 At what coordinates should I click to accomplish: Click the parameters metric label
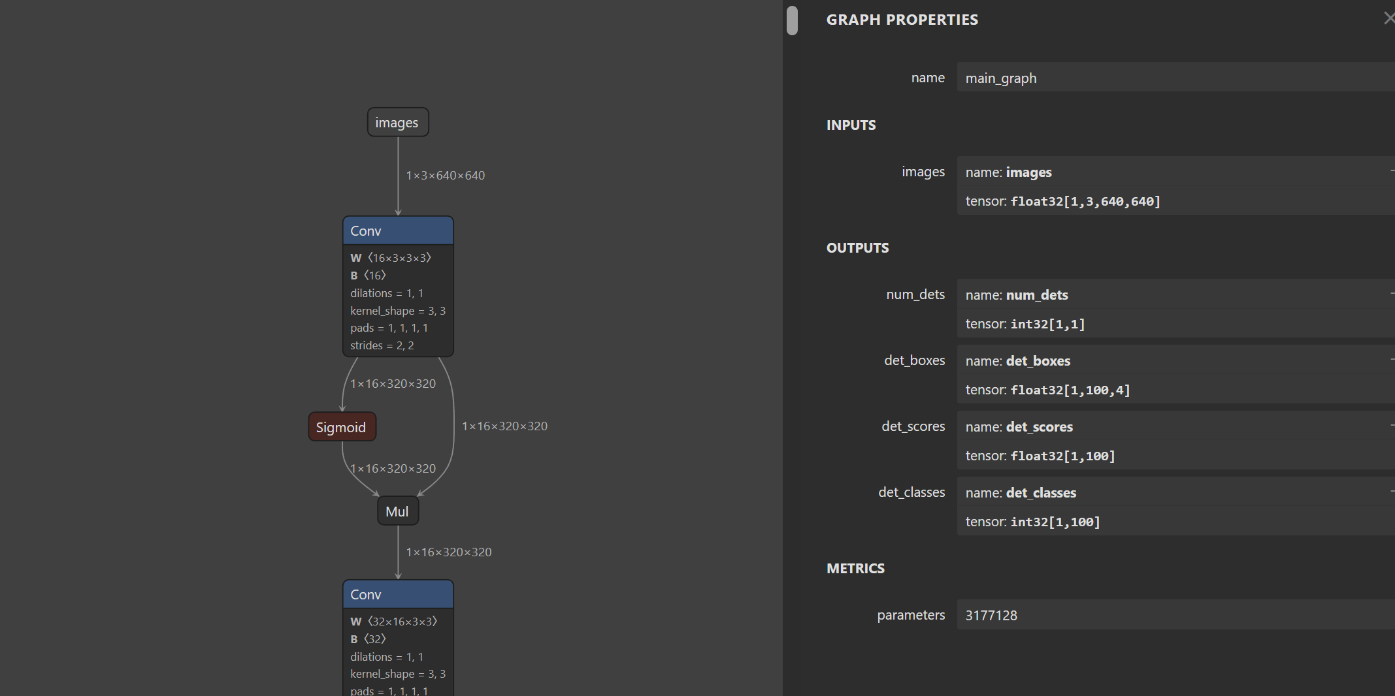[911, 615]
